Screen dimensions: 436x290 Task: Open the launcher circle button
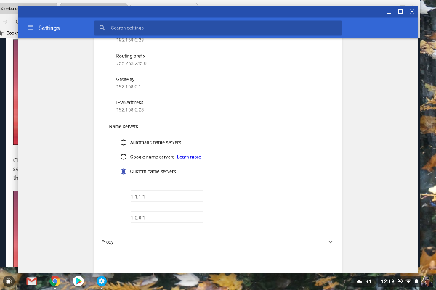9,281
